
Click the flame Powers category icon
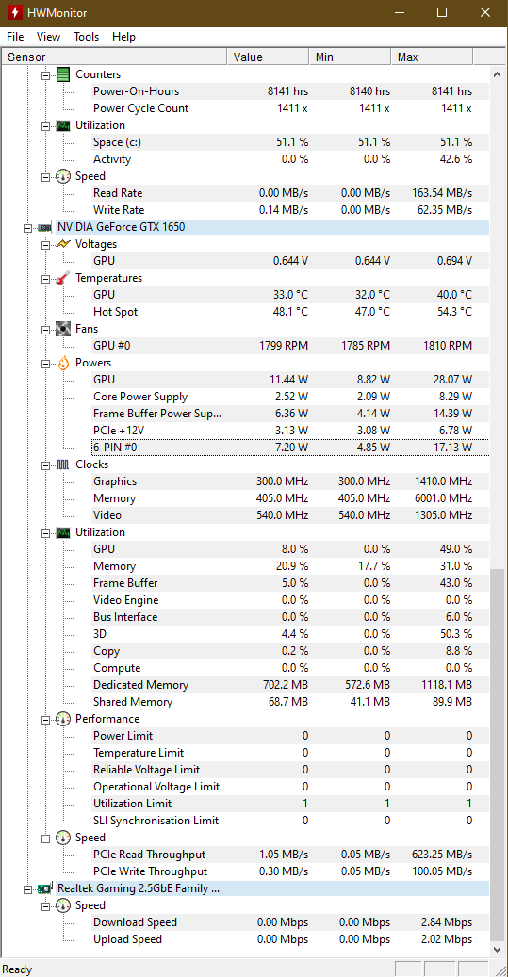[x=63, y=364]
